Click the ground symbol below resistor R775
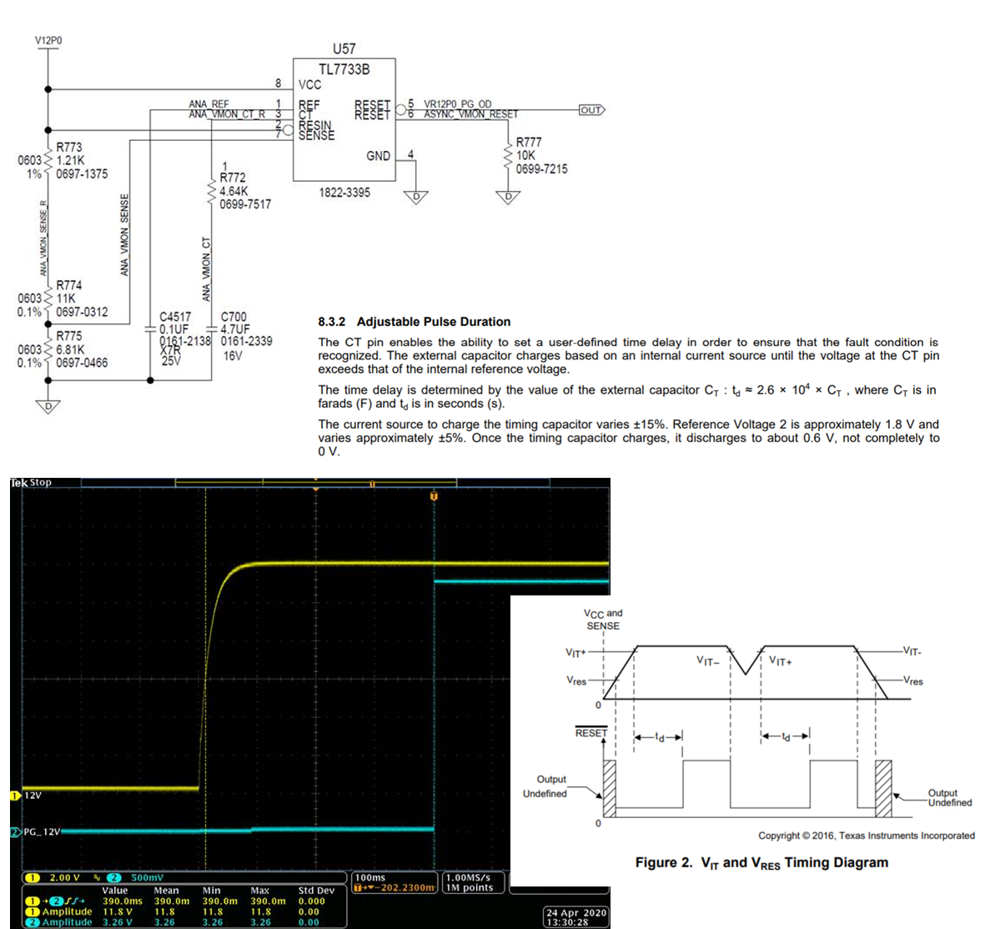This screenshot has width=1000, height=929. [x=48, y=406]
